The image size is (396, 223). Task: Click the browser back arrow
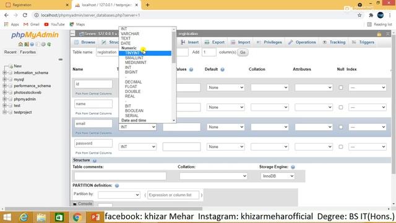click(6, 15)
